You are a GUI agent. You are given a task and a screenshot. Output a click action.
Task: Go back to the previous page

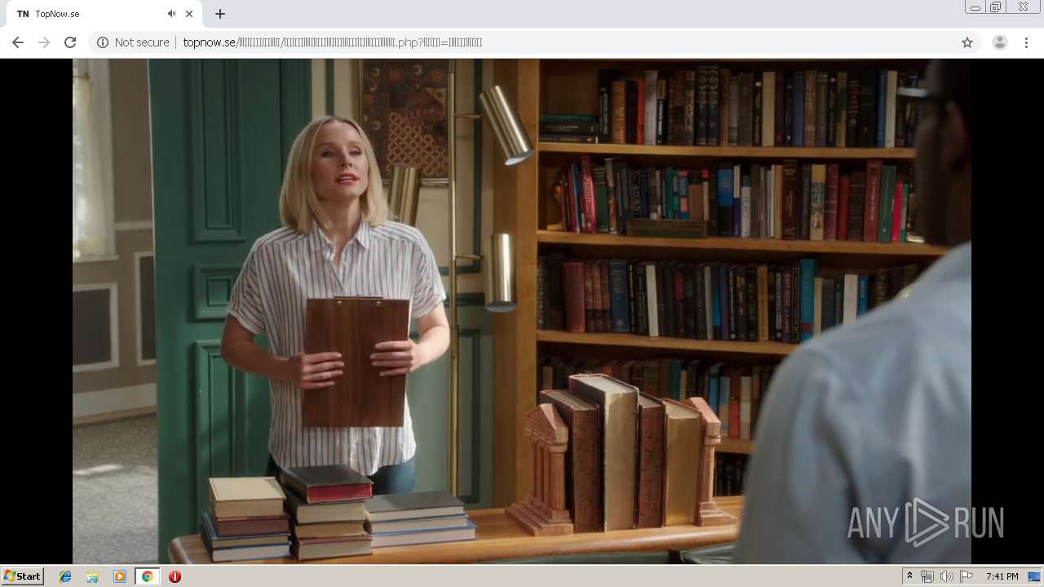click(x=17, y=42)
